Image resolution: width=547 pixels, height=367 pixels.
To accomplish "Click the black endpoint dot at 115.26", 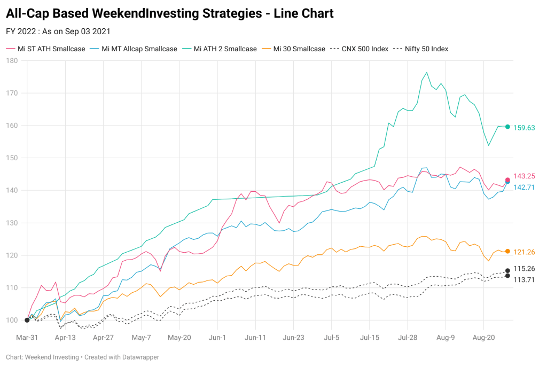I will (x=507, y=270).
